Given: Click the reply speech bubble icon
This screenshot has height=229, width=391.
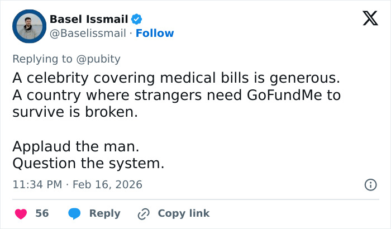Looking at the screenshot, I should (x=74, y=213).
